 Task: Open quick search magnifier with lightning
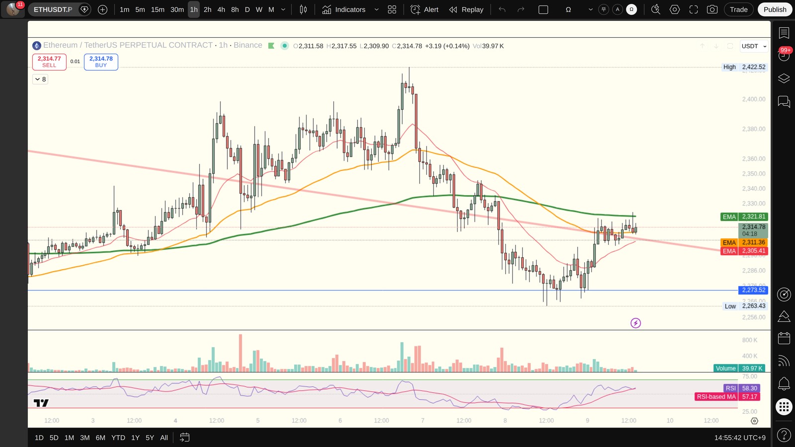(656, 9)
